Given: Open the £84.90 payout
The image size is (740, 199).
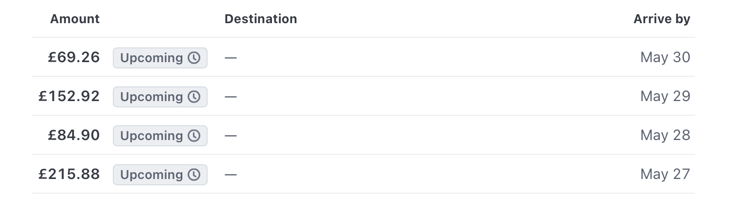Looking at the screenshot, I should click(74, 135).
